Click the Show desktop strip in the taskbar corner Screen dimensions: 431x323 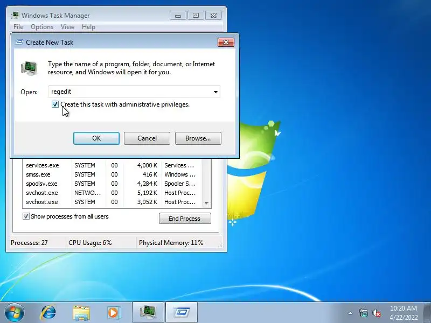(x=427, y=312)
